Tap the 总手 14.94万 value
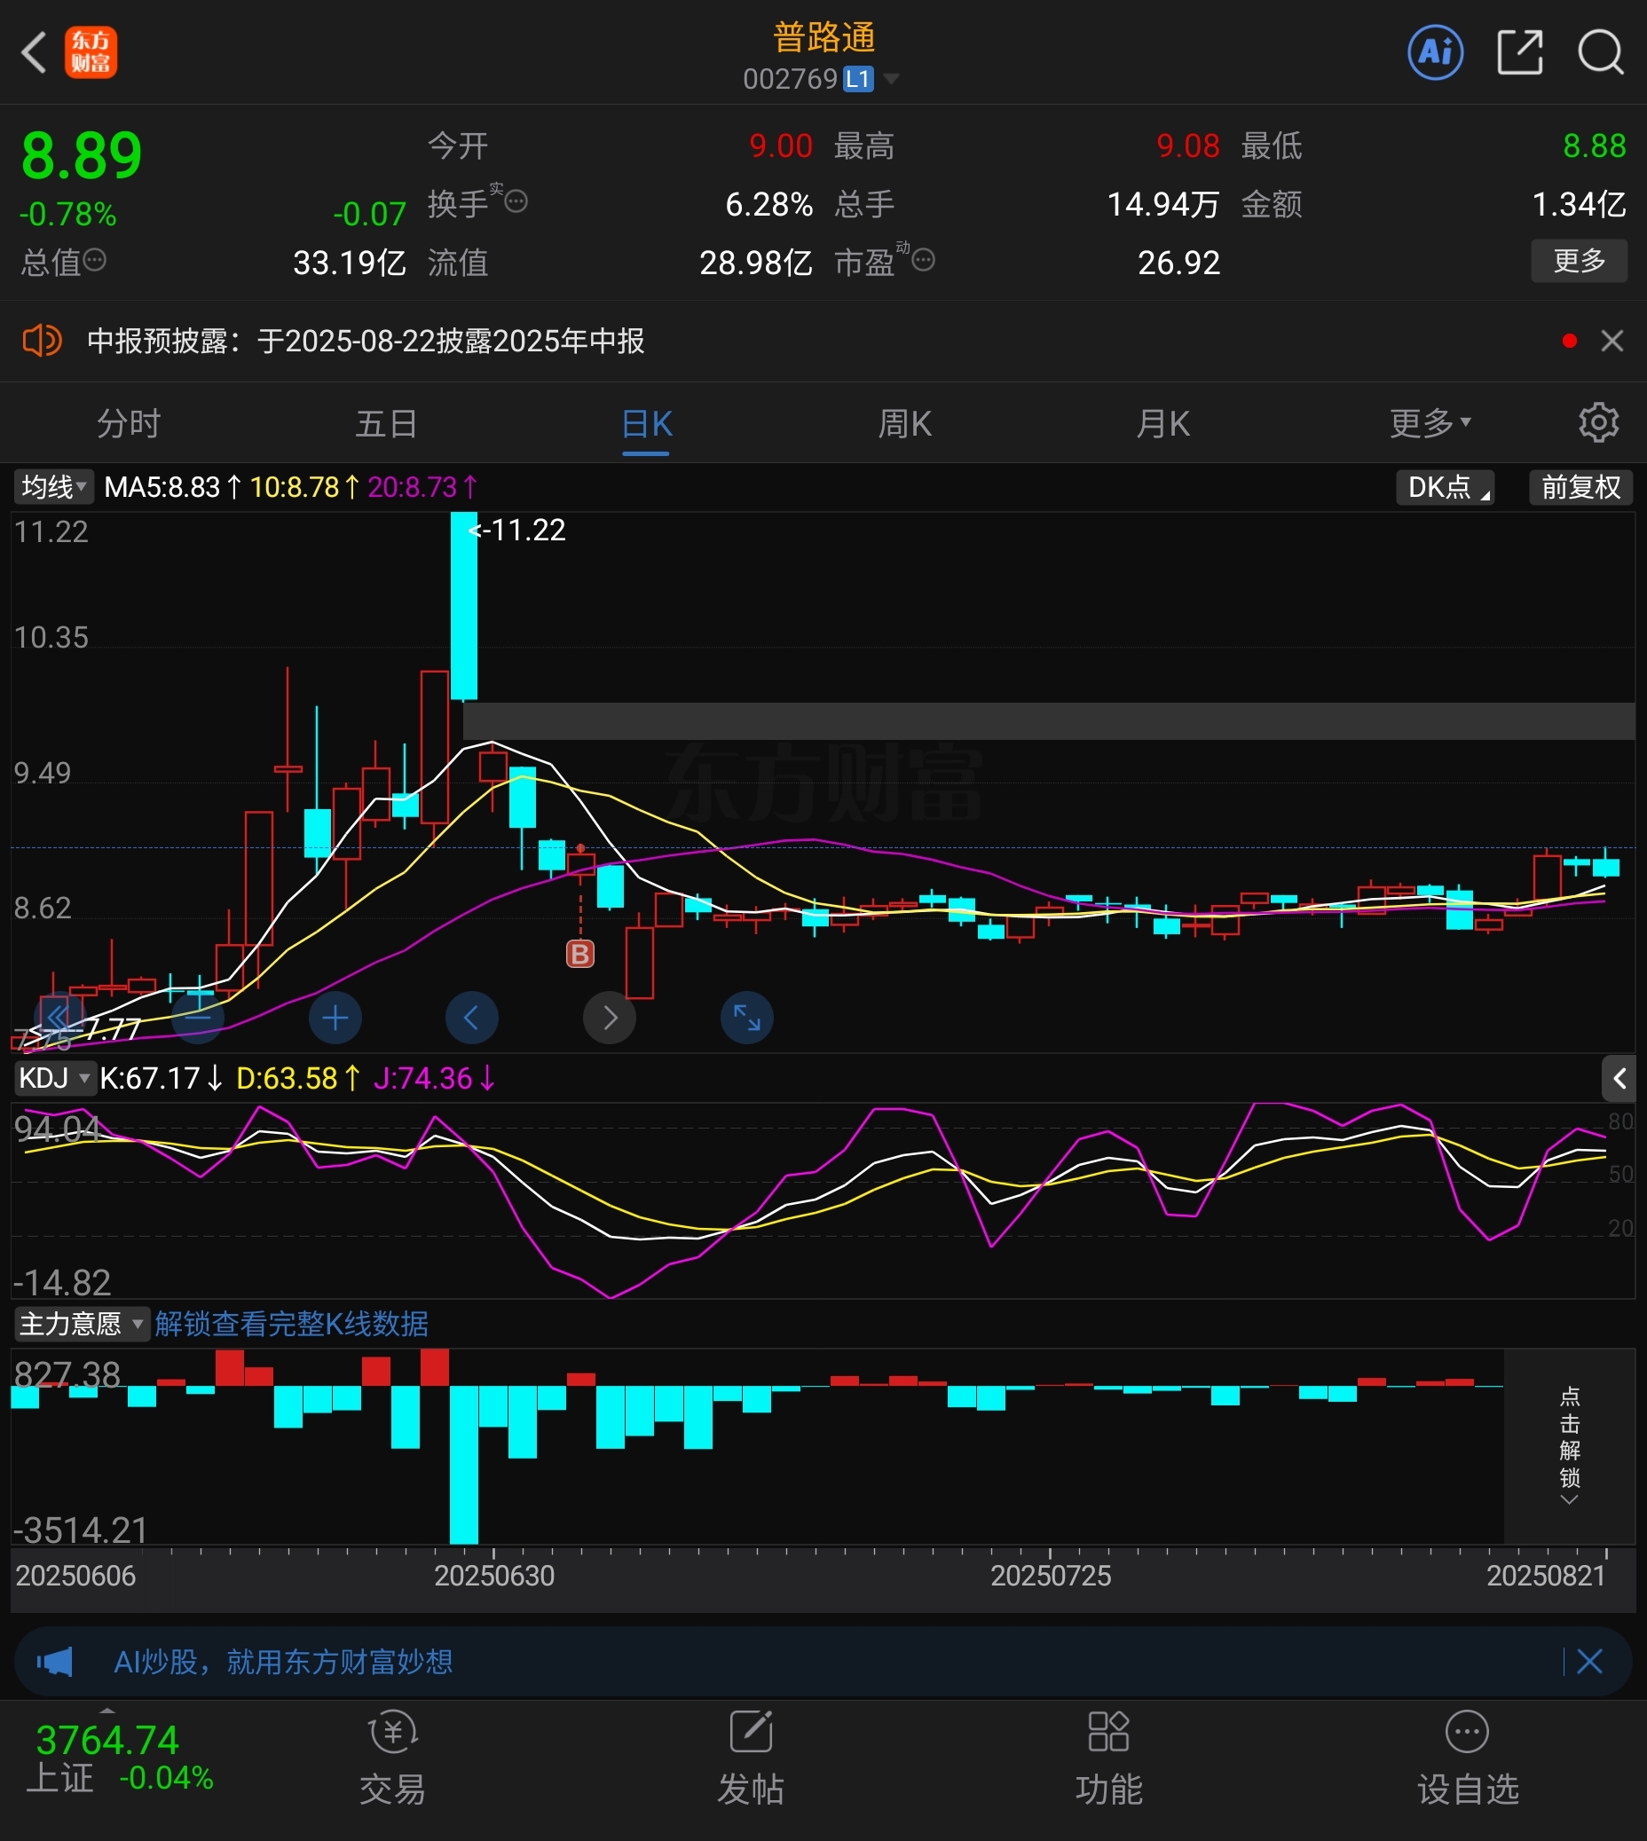The height and width of the screenshot is (1841, 1647). click(1163, 204)
